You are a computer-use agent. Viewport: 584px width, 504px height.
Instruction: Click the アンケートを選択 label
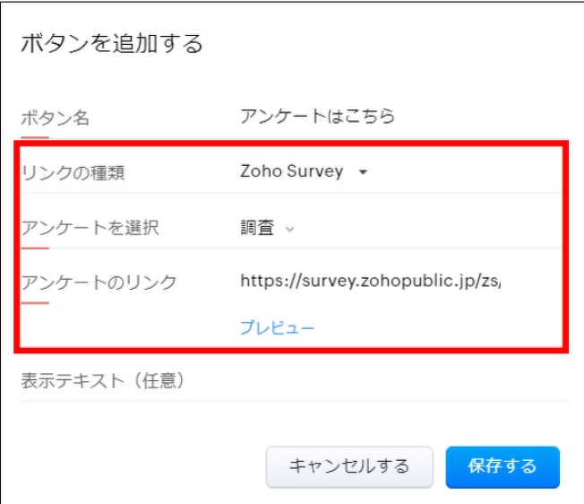tap(90, 228)
